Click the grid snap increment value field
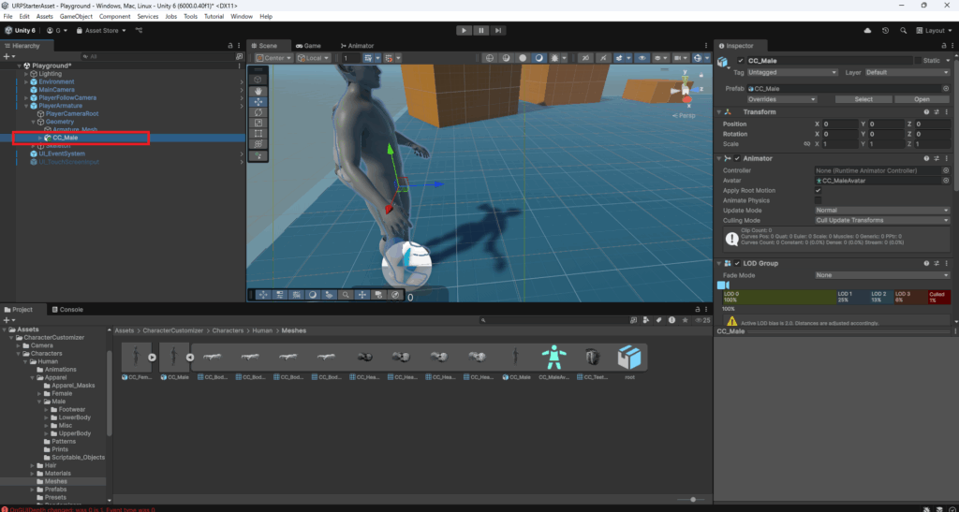Screen dimensions: 959x512 (351, 58)
